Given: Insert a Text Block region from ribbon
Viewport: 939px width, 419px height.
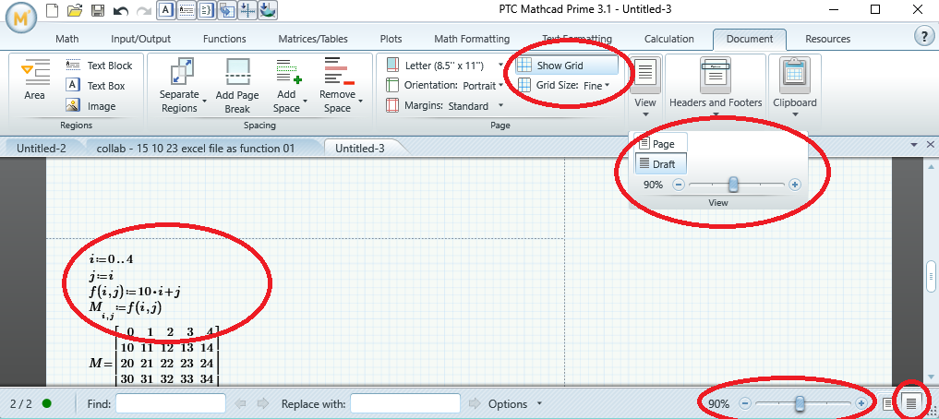Looking at the screenshot, I should 100,66.
